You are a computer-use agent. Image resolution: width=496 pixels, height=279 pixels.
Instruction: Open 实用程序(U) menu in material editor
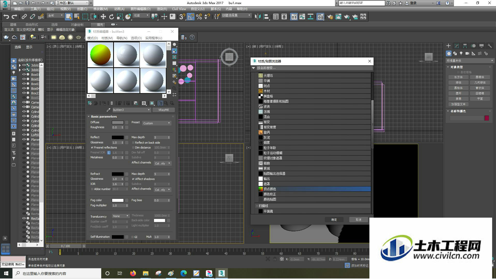point(154,38)
